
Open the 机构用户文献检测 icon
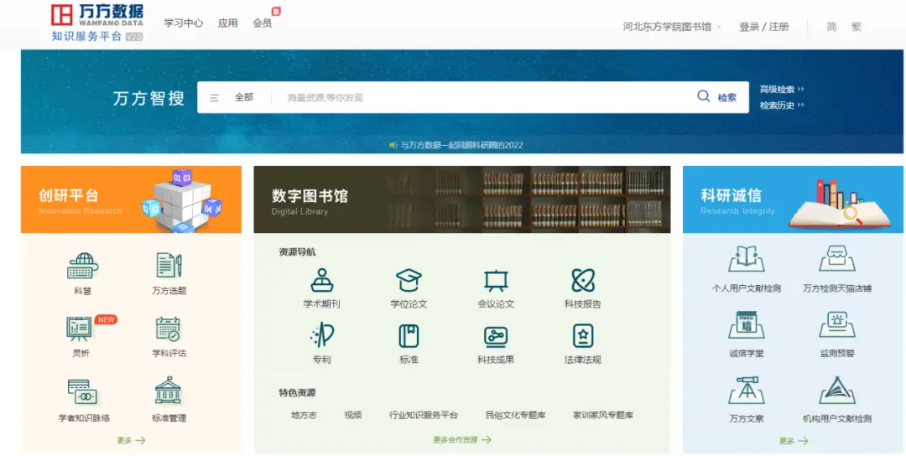pyautogui.click(x=837, y=390)
